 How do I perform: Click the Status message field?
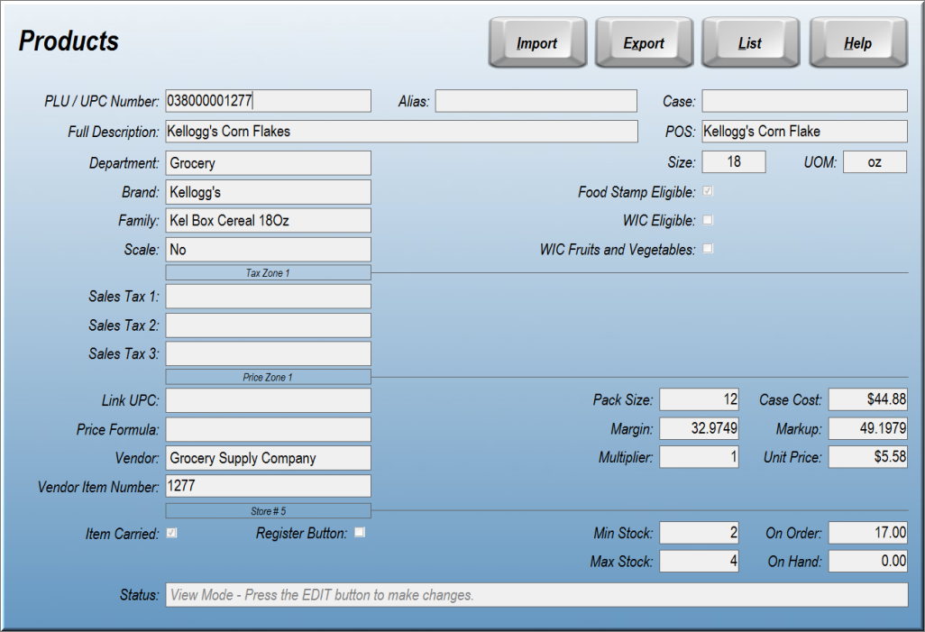coord(536,595)
